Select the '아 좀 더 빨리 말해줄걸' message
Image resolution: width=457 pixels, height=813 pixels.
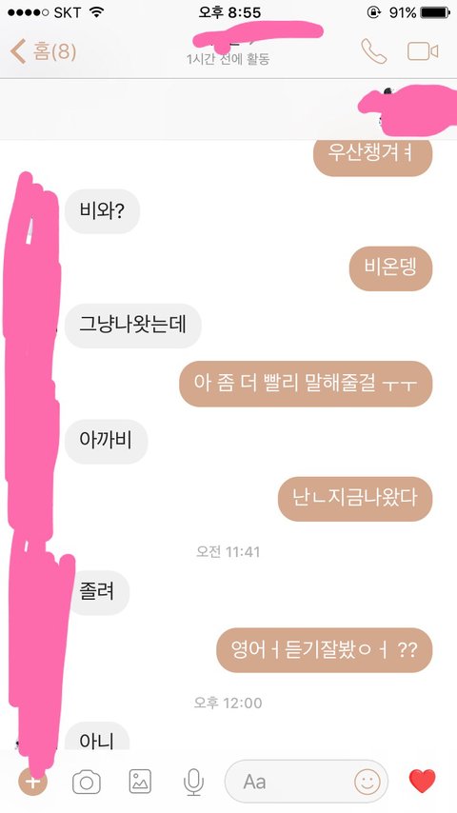306,384
